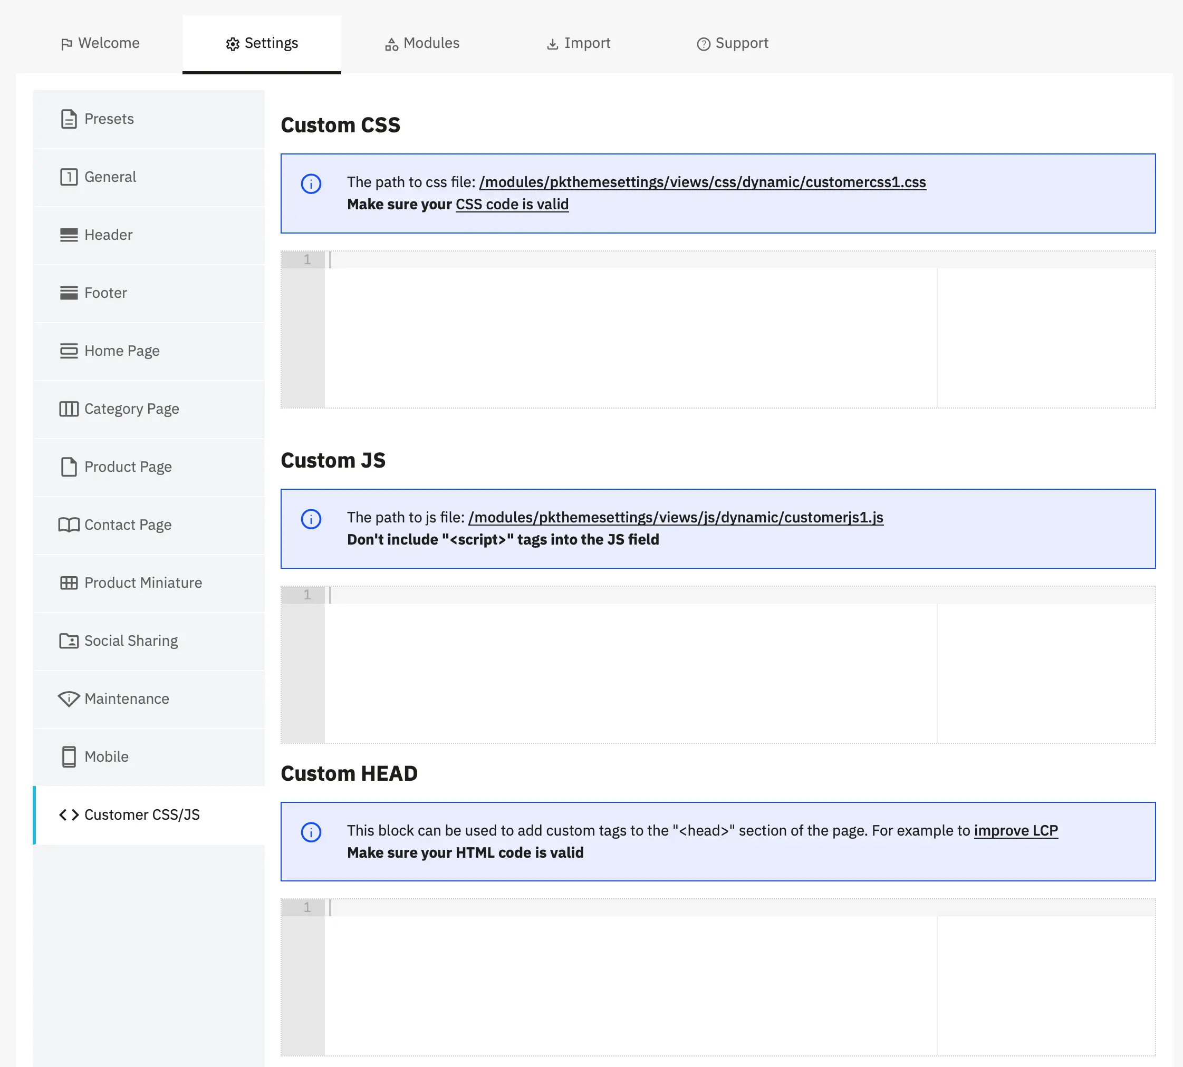
Task: Click the General sidebar icon
Action: click(x=69, y=177)
